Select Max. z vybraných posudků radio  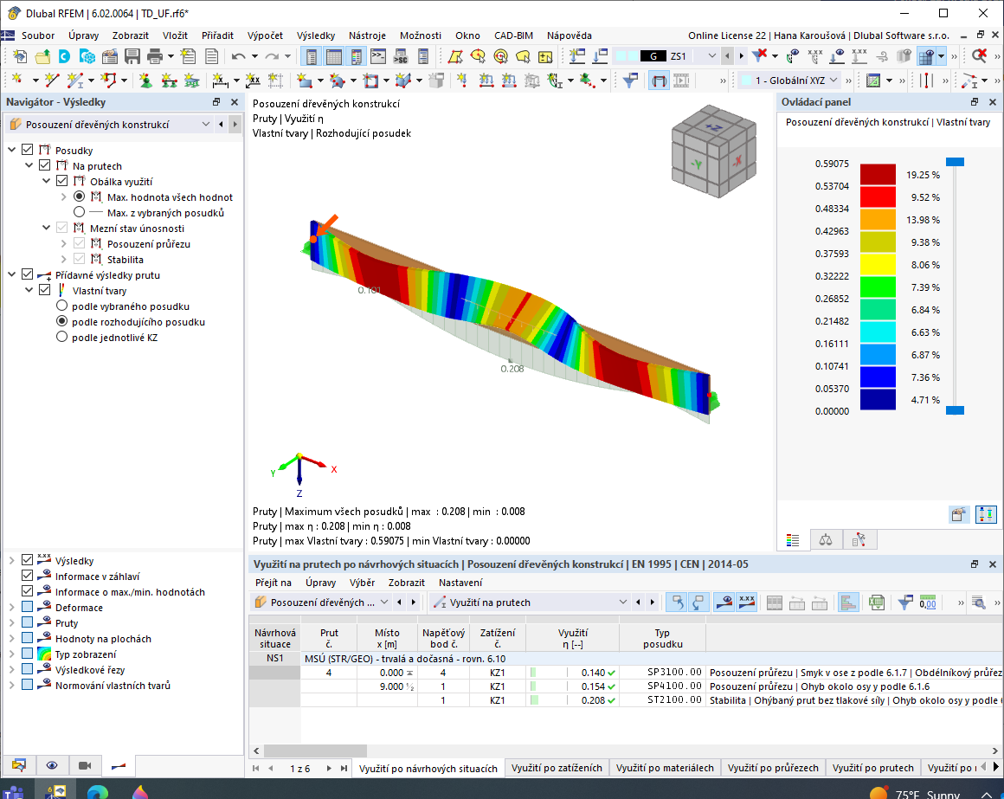[79, 212]
